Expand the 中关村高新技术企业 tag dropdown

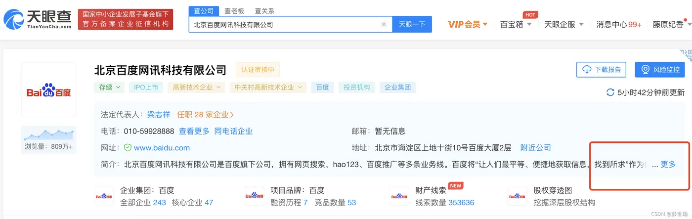click(267, 88)
